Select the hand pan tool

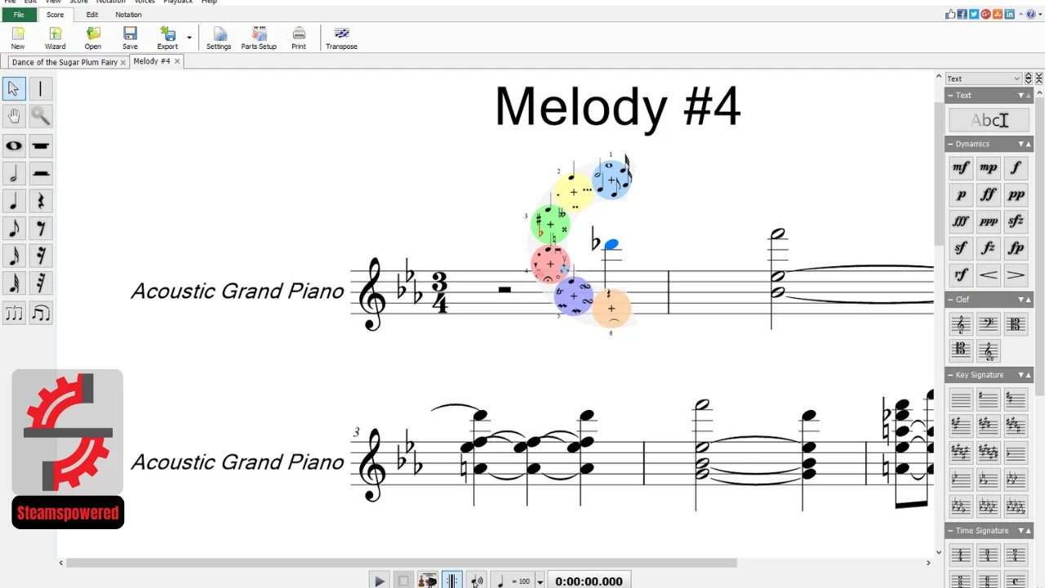pos(14,116)
